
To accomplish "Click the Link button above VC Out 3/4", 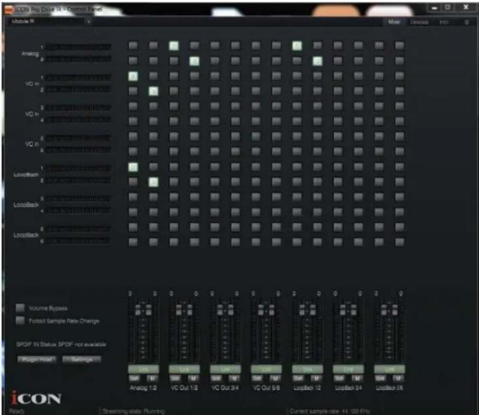I will click(x=225, y=369).
